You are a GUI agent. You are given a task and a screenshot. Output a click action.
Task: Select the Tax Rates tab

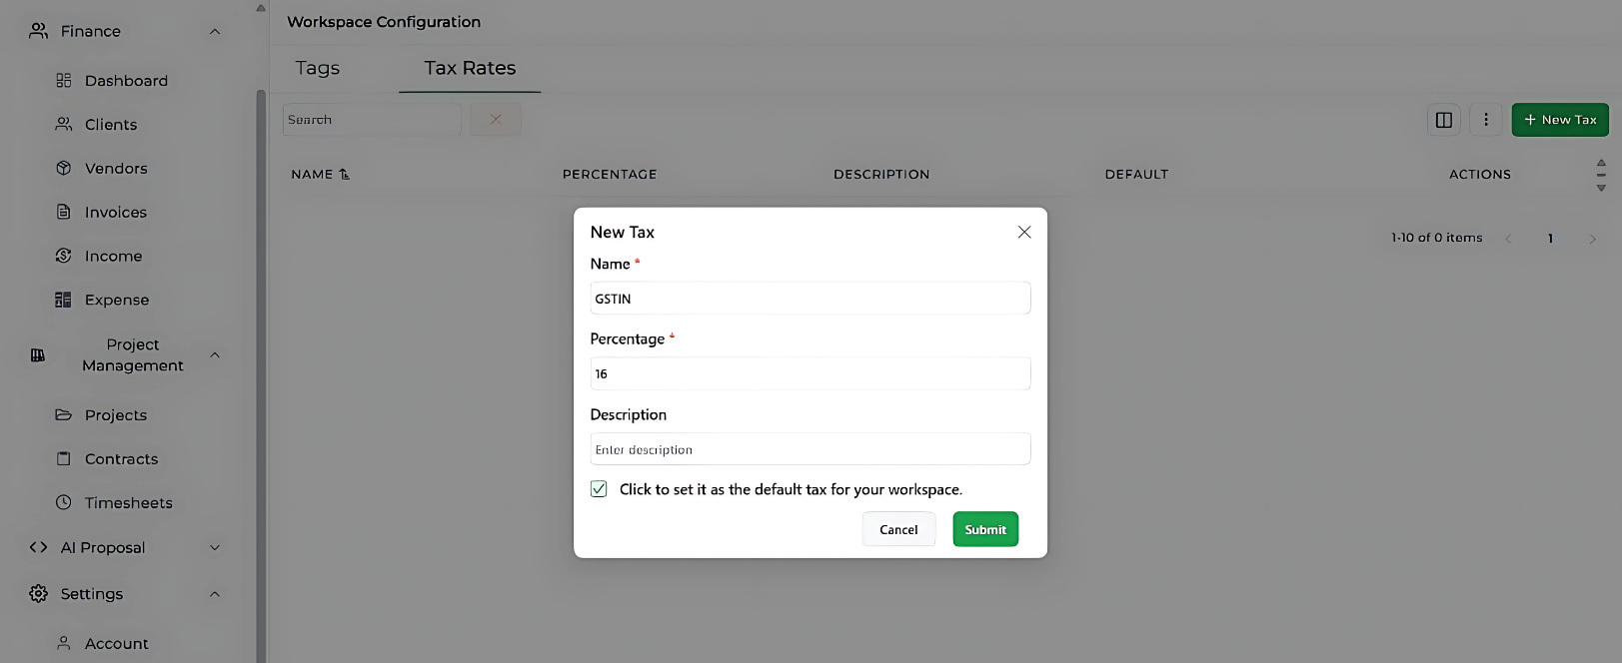[470, 68]
